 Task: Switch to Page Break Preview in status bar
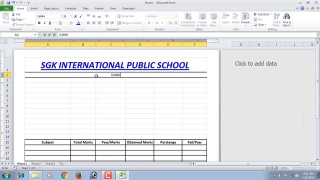click(x=276, y=168)
